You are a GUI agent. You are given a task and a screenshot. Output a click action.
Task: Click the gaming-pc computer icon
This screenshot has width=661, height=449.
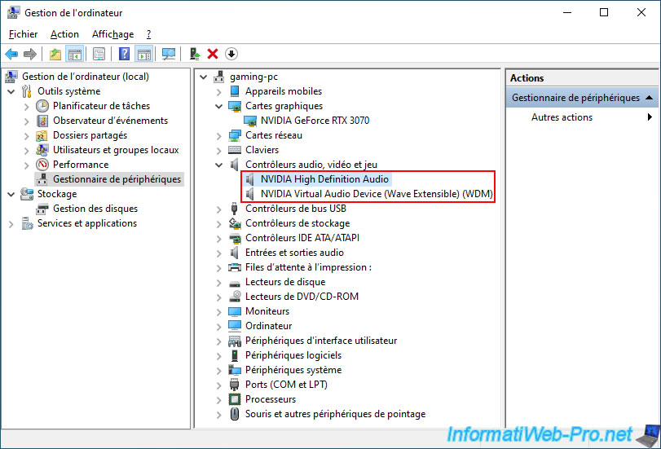click(x=218, y=77)
